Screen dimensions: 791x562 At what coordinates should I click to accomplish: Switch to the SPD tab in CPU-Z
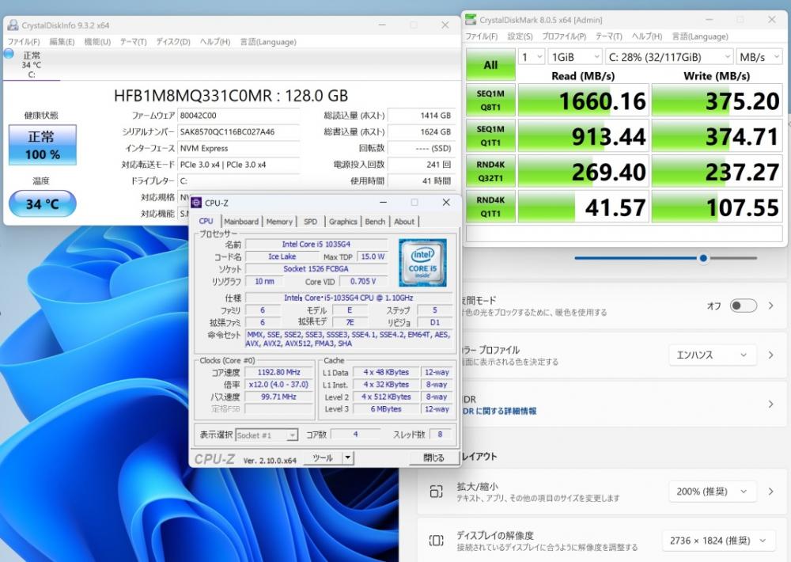click(310, 221)
